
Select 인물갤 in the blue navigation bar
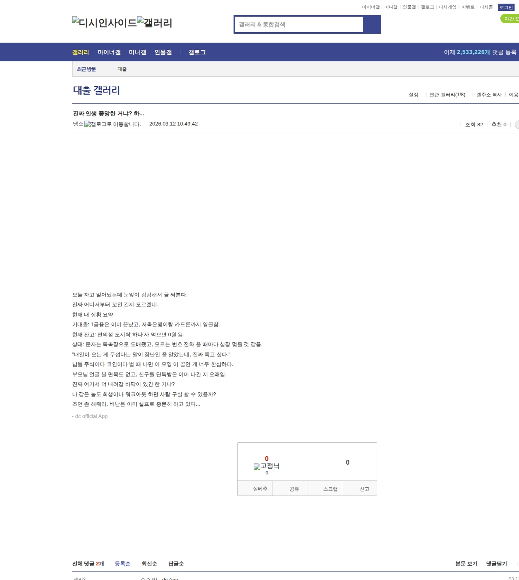coord(163,52)
